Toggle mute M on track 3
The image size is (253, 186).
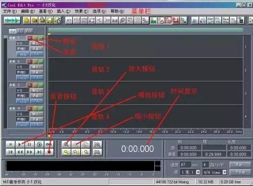41,85
